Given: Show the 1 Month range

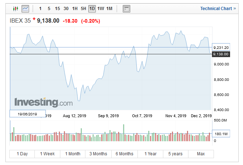Looking at the screenshot, I should (73, 154).
